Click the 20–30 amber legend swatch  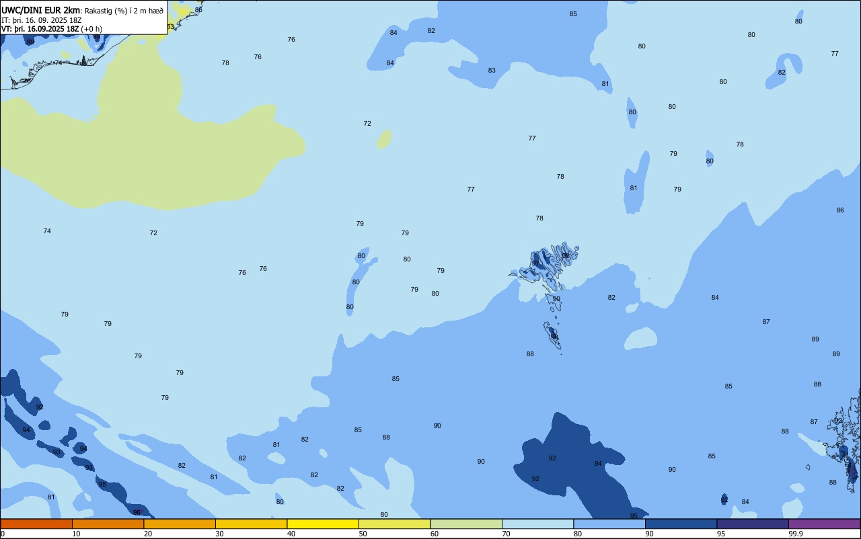click(180, 524)
